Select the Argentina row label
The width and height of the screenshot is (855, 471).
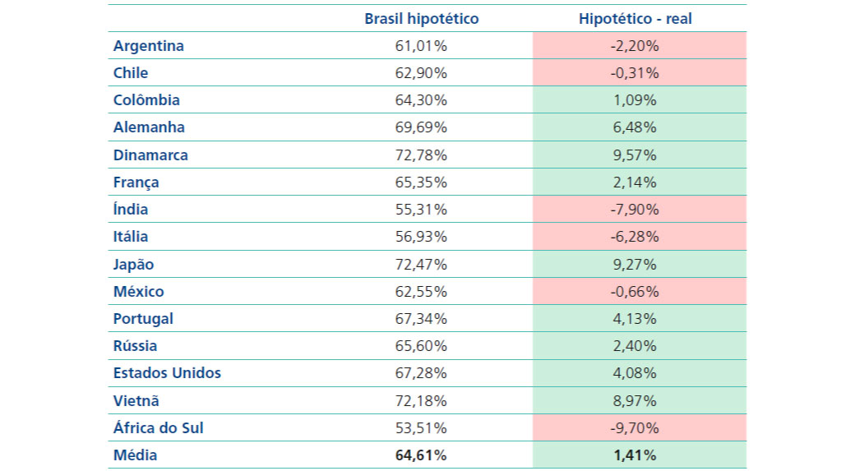pyautogui.click(x=149, y=46)
